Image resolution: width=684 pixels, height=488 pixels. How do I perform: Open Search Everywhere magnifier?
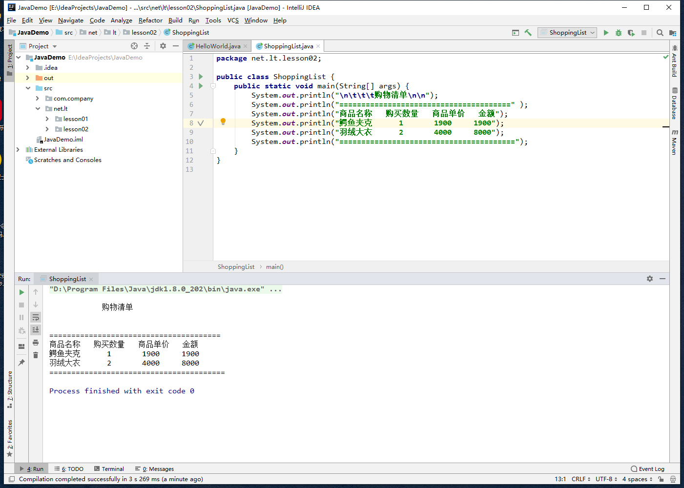[660, 33]
